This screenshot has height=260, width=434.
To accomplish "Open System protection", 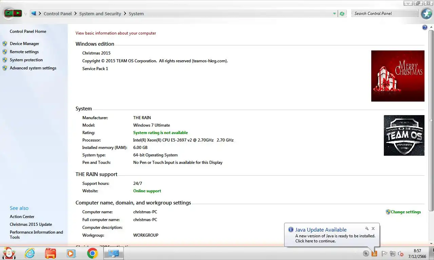I will 26,60.
